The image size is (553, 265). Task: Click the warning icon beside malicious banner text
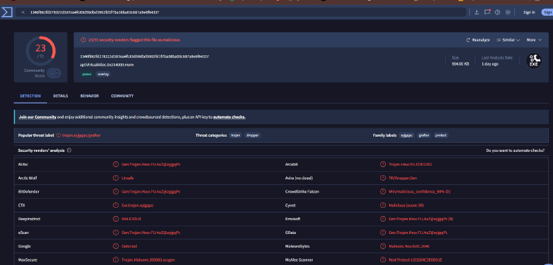pyautogui.click(x=83, y=40)
